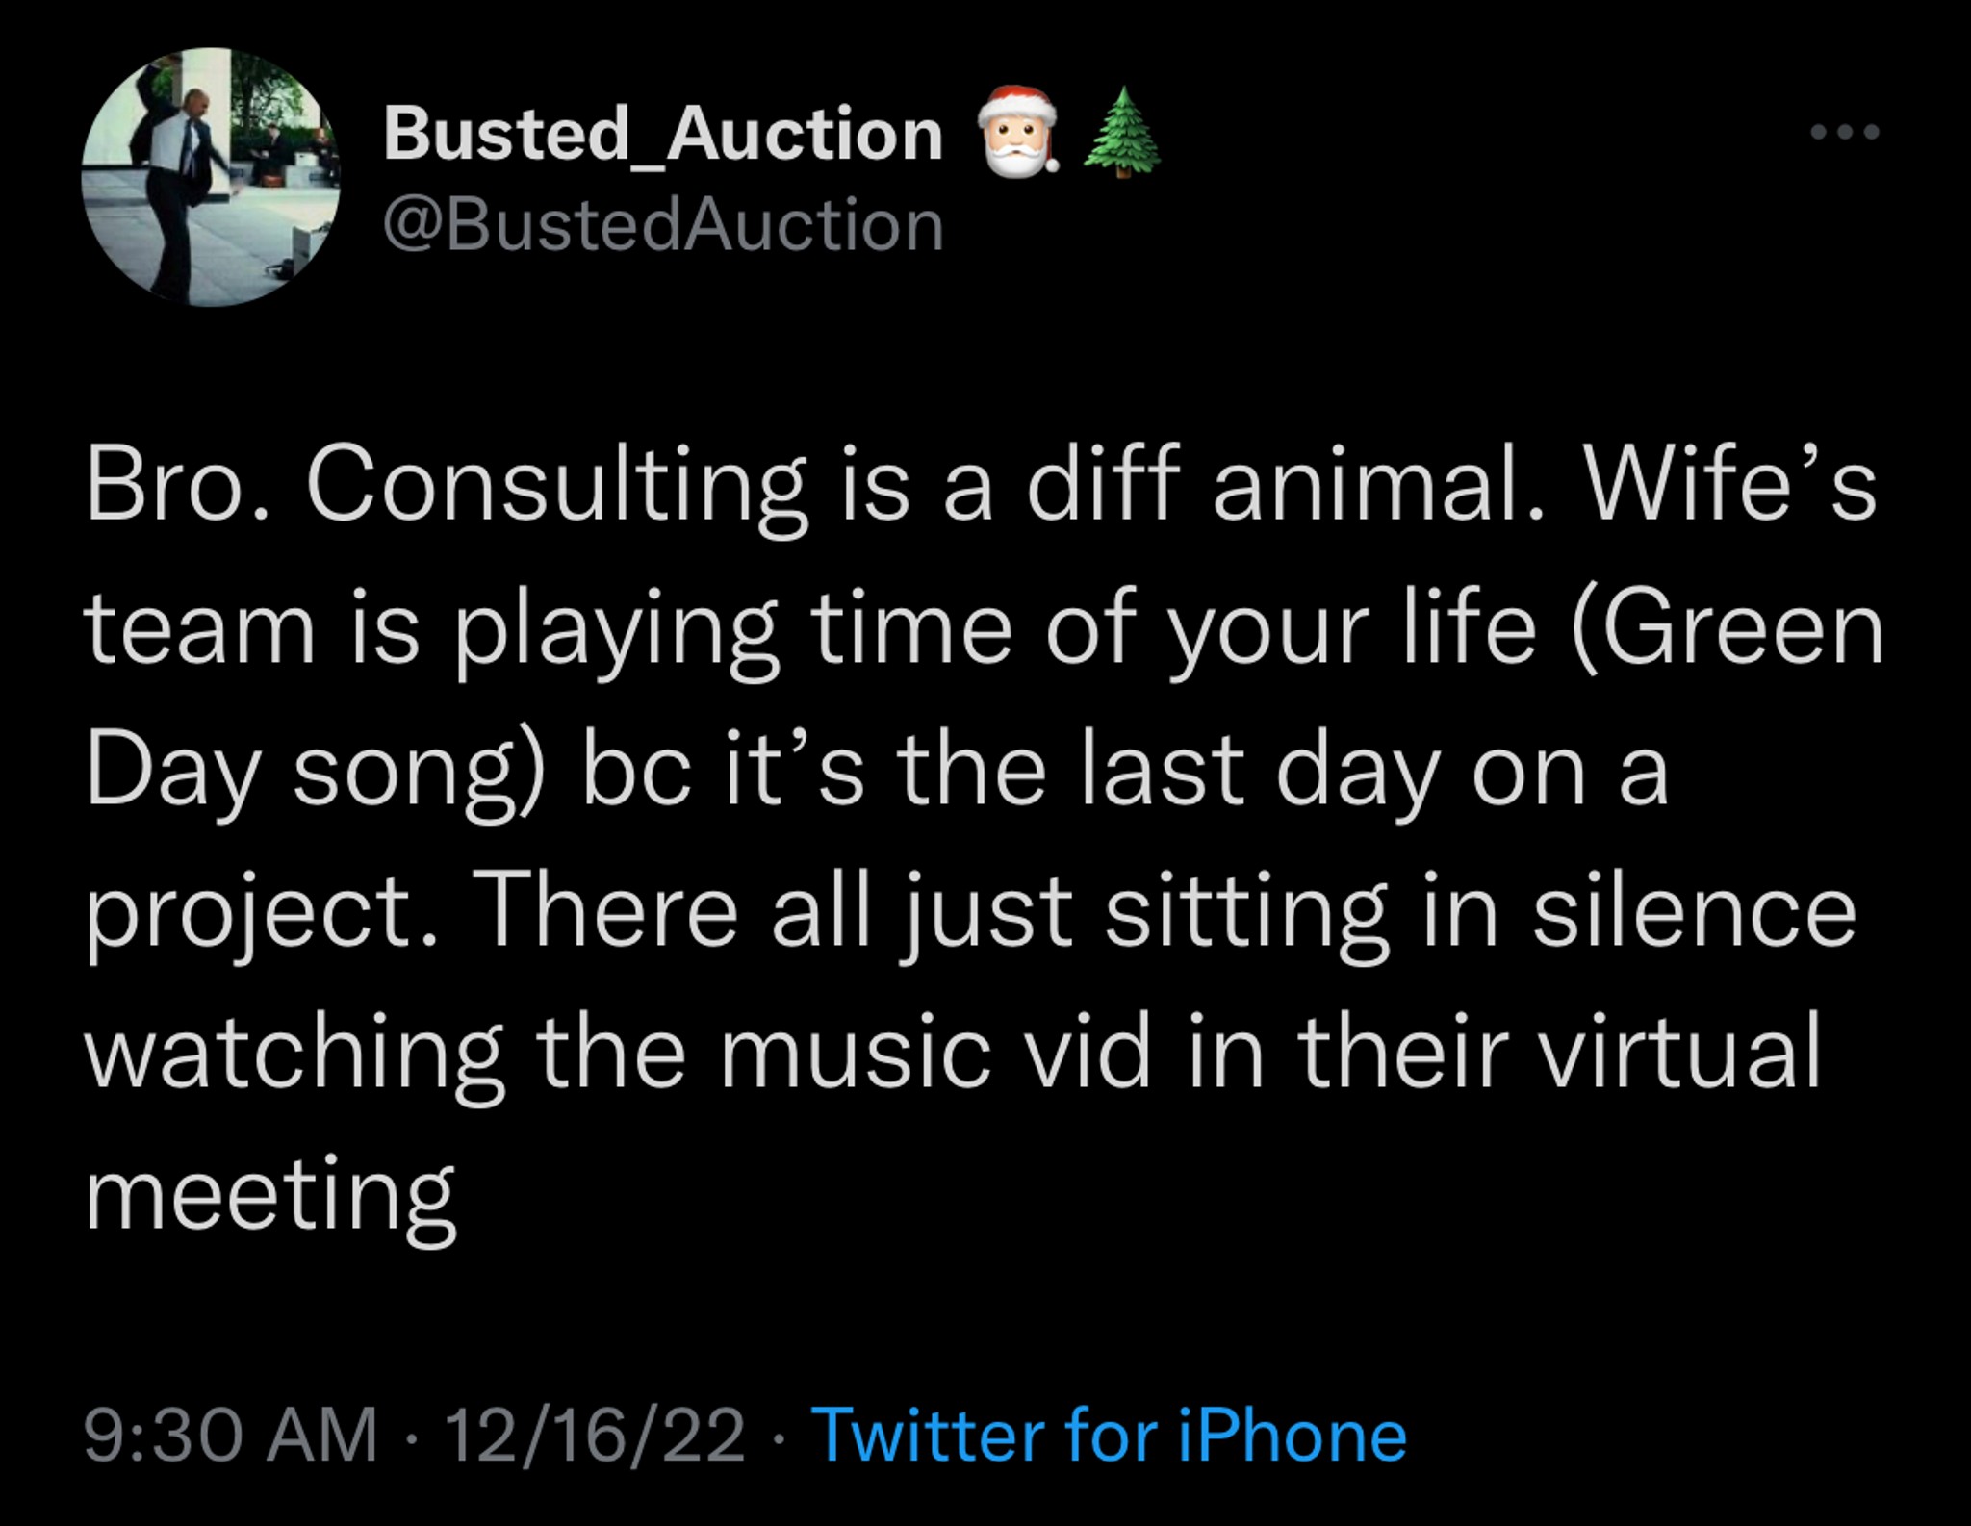Click the word watching in the tweet
Viewport: 1971px width, 1526px height.
294,1055
